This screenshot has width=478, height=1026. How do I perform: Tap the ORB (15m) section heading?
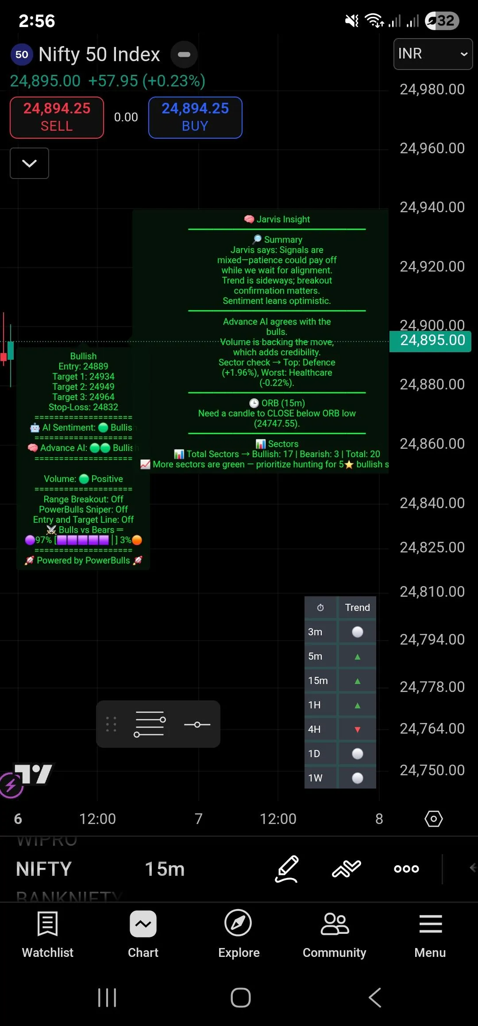(277, 403)
